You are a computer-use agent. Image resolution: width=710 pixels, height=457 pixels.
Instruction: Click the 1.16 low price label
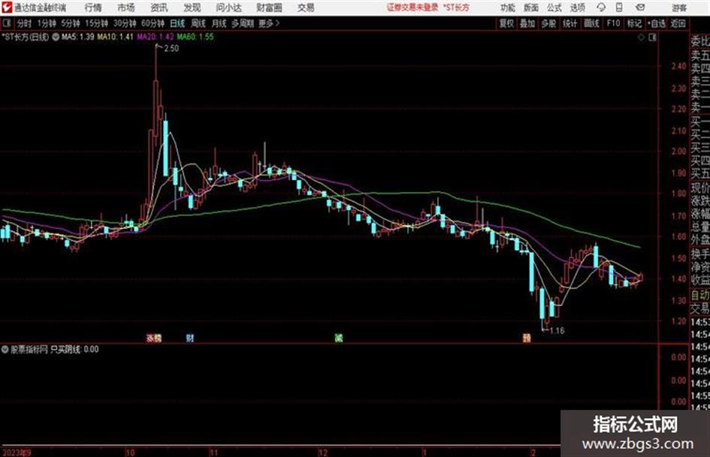coord(557,330)
